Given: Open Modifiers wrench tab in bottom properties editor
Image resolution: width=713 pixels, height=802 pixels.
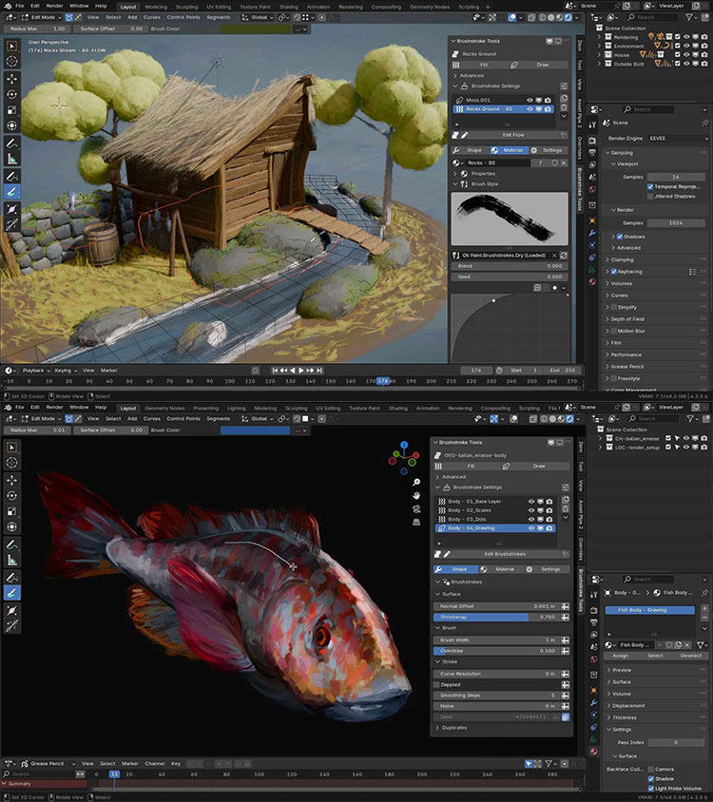Looking at the screenshot, I should pyautogui.click(x=594, y=702).
